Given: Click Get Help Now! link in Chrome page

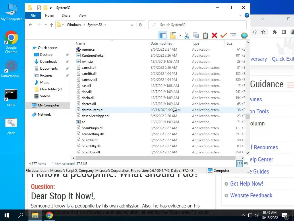Looking at the screenshot, I should [246, 184].
